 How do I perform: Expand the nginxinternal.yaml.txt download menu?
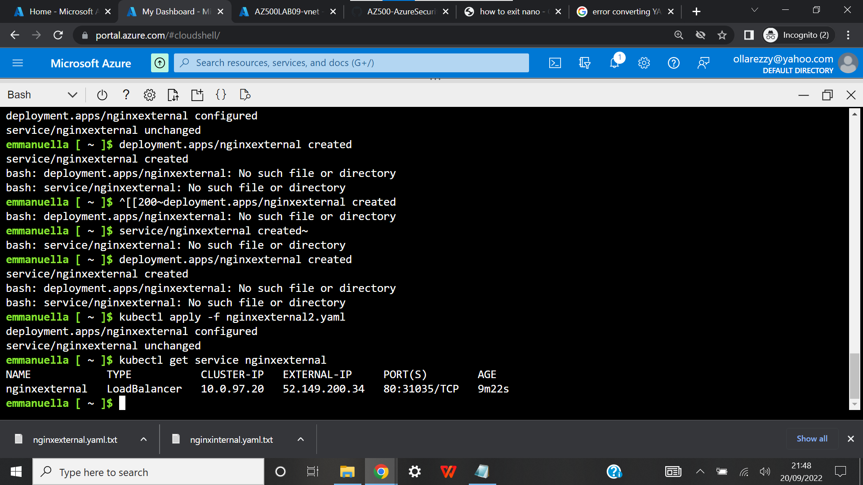pos(300,439)
